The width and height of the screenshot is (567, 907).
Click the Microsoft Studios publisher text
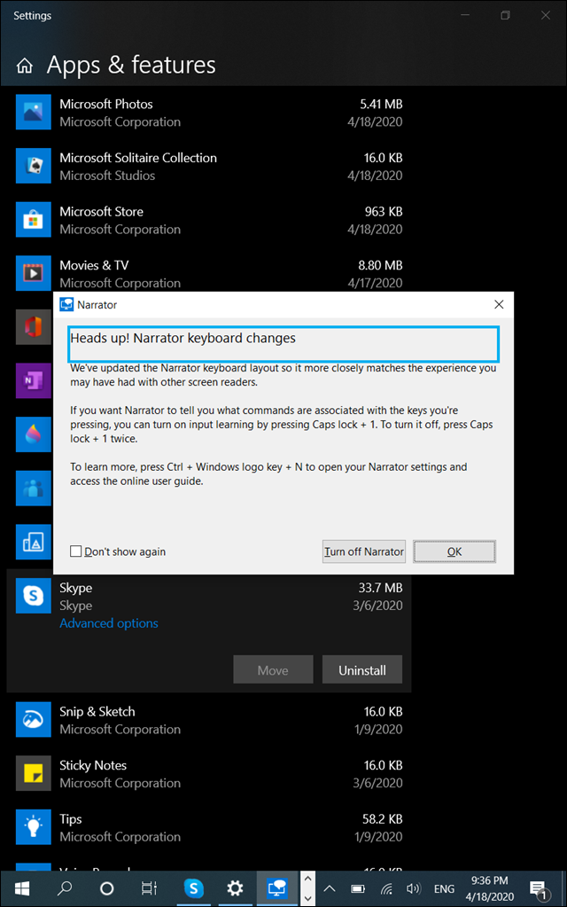coord(107,176)
